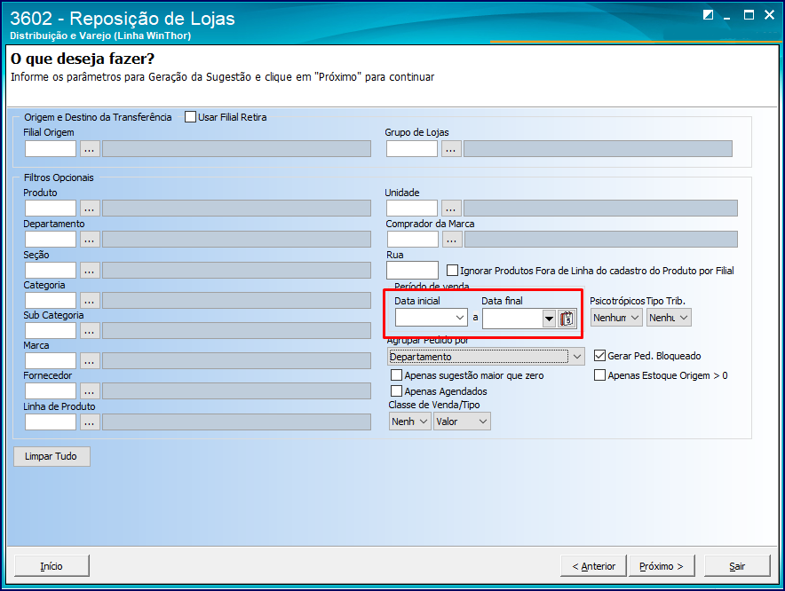Click the Limpar Tudo button
Screen dimensions: 785x591
tap(52, 456)
